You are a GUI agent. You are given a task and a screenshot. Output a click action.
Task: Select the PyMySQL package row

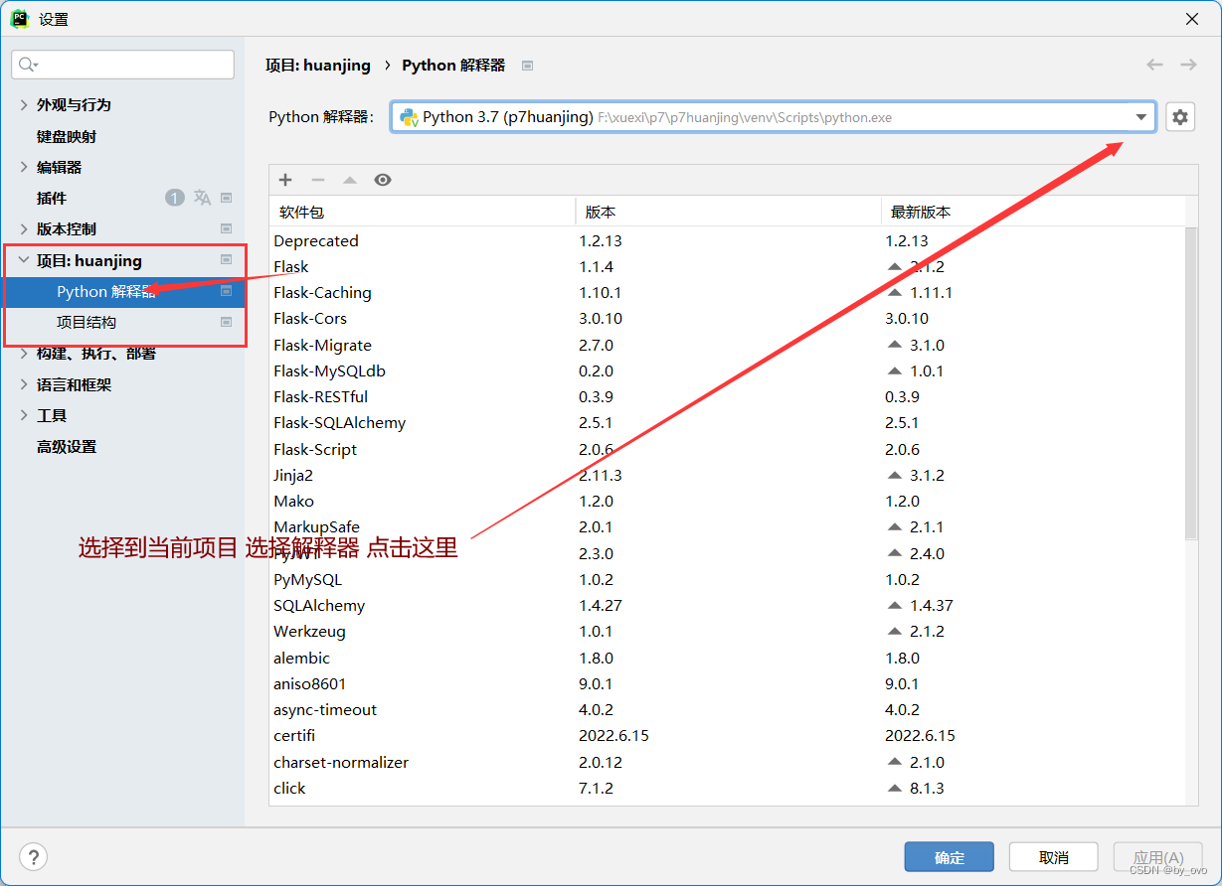727,579
